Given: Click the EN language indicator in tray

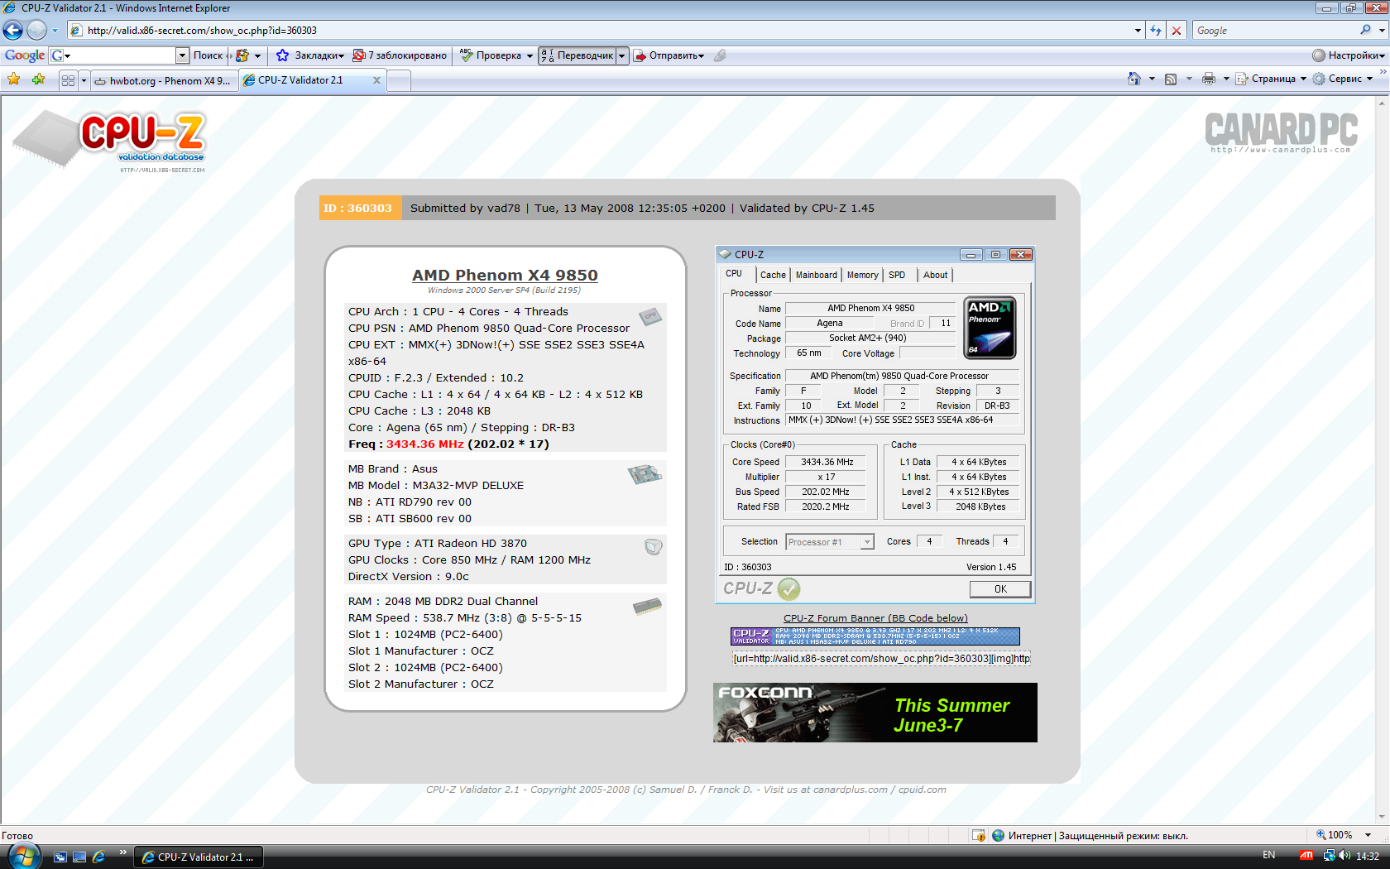Looking at the screenshot, I should coord(1268,855).
